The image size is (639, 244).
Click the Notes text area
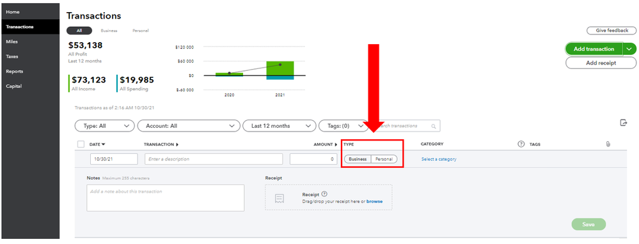(x=166, y=198)
